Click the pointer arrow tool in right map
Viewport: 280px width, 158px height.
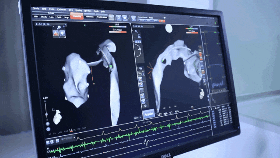coord(136,32)
